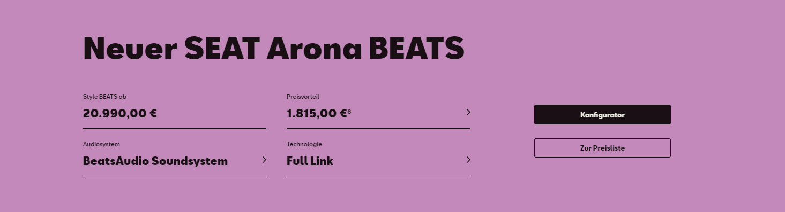
Task: Select the Full Link technology text
Action: click(x=310, y=161)
